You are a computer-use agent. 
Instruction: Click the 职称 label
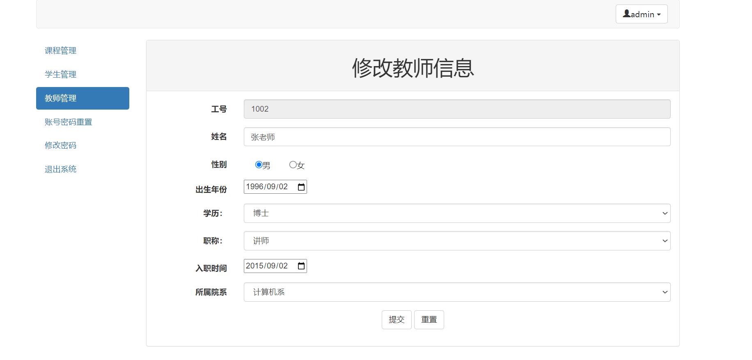pyautogui.click(x=213, y=241)
